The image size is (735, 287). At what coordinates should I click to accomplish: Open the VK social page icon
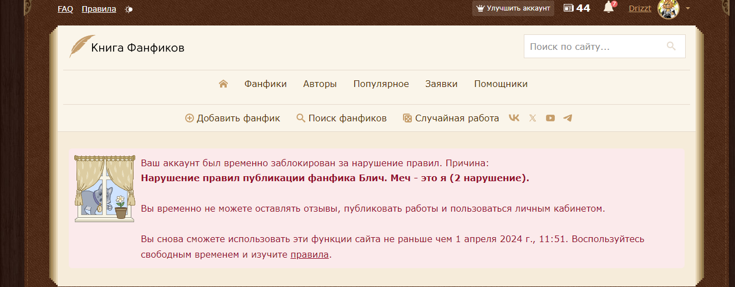pos(514,118)
